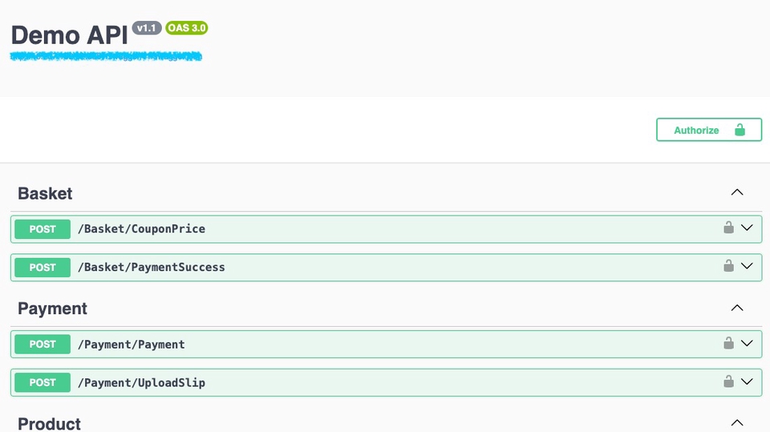
Task: Expand the /Basket/PaymentSuccess endpoint chevron
Action: click(x=747, y=267)
